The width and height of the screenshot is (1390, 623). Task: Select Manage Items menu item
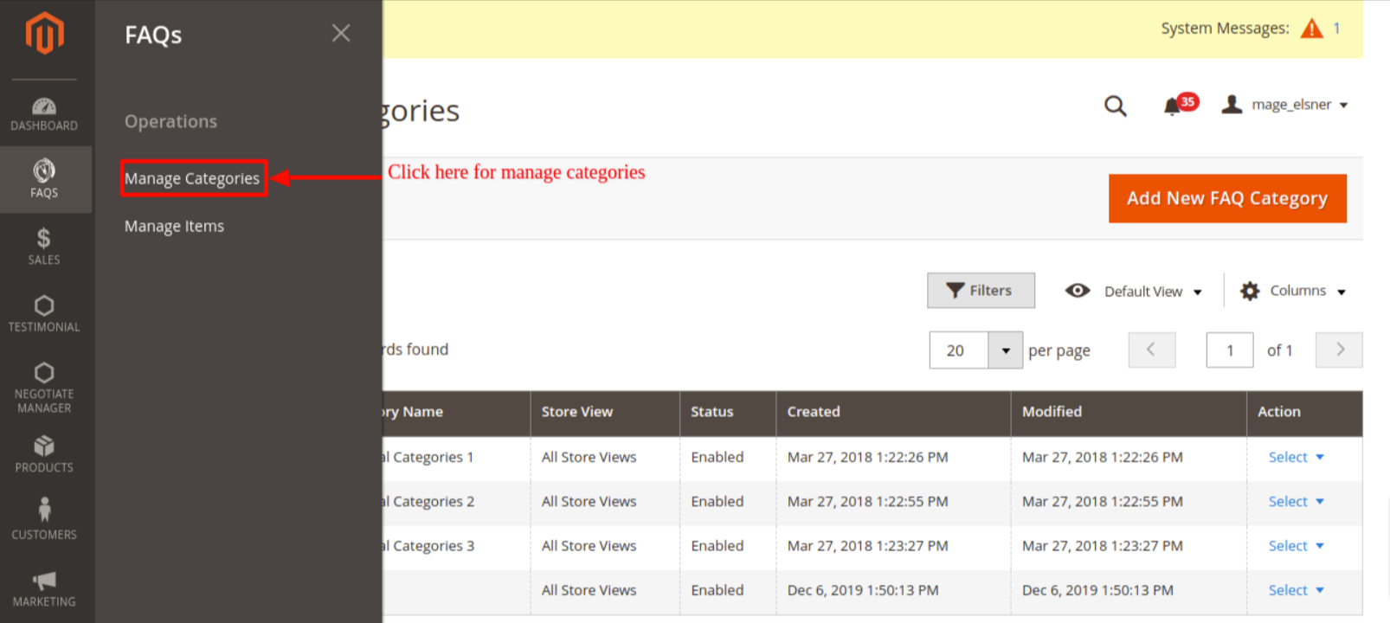pyautogui.click(x=174, y=226)
